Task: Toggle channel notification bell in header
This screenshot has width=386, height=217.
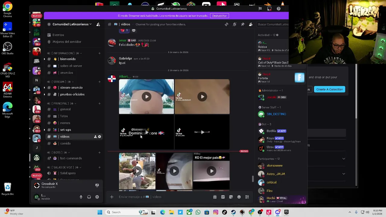Action: (x=235, y=24)
